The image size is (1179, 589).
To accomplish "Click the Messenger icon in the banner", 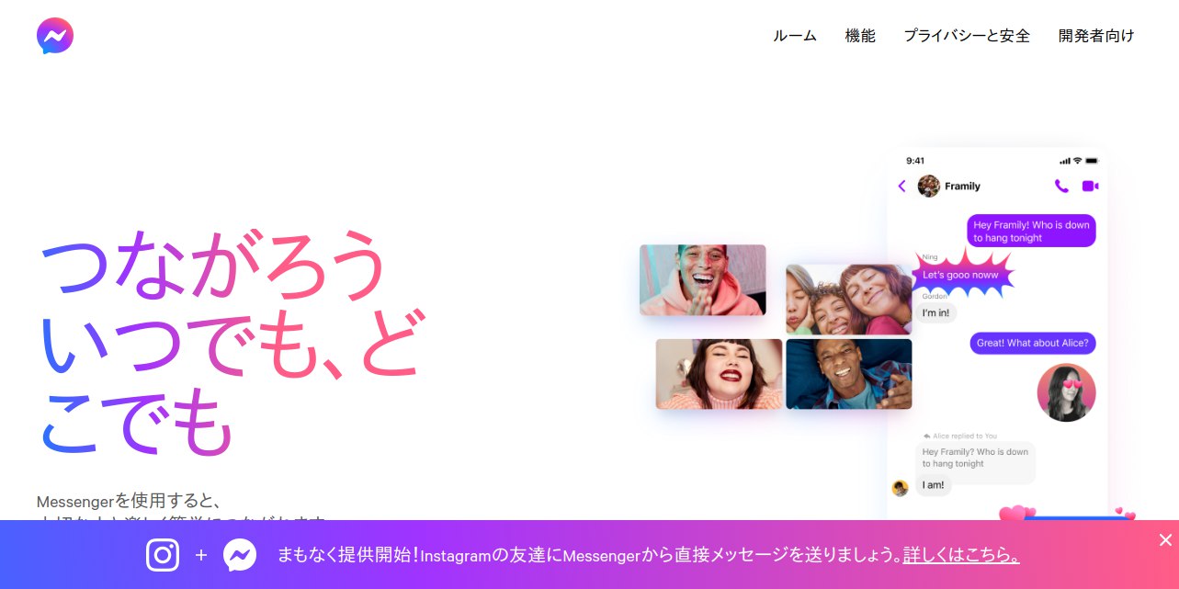I will [x=240, y=555].
